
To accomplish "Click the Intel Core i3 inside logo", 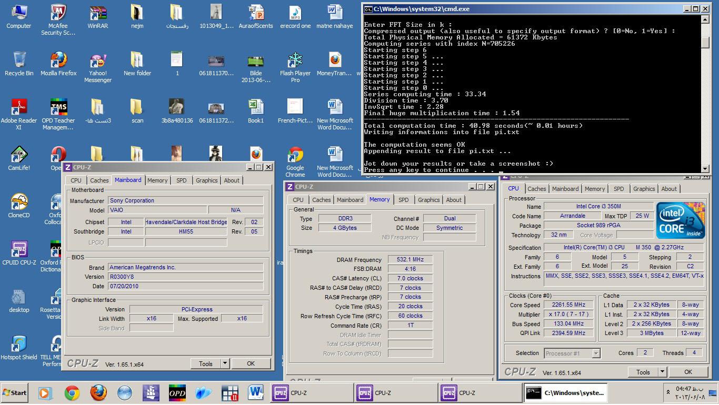I will coord(680,221).
